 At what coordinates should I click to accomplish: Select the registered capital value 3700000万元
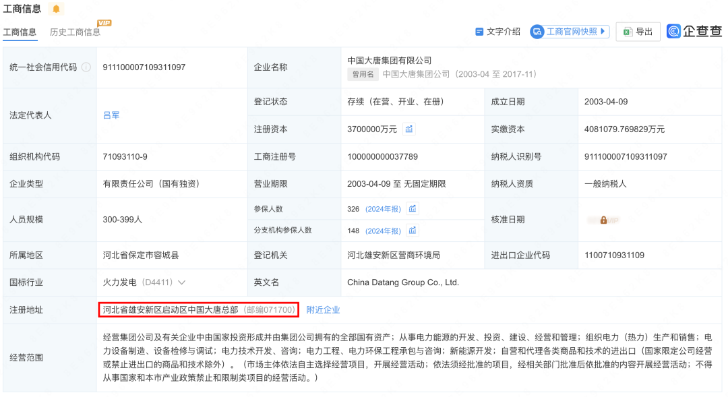[x=372, y=129]
